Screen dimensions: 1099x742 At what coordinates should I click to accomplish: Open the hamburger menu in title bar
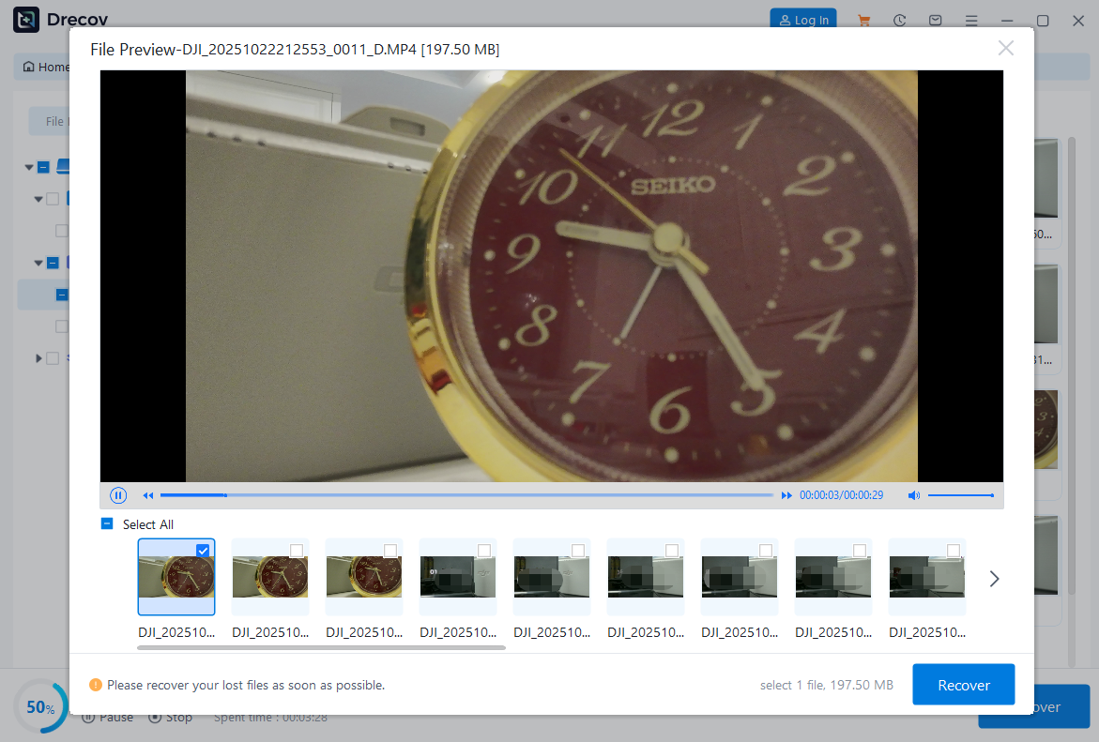point(971,20)
